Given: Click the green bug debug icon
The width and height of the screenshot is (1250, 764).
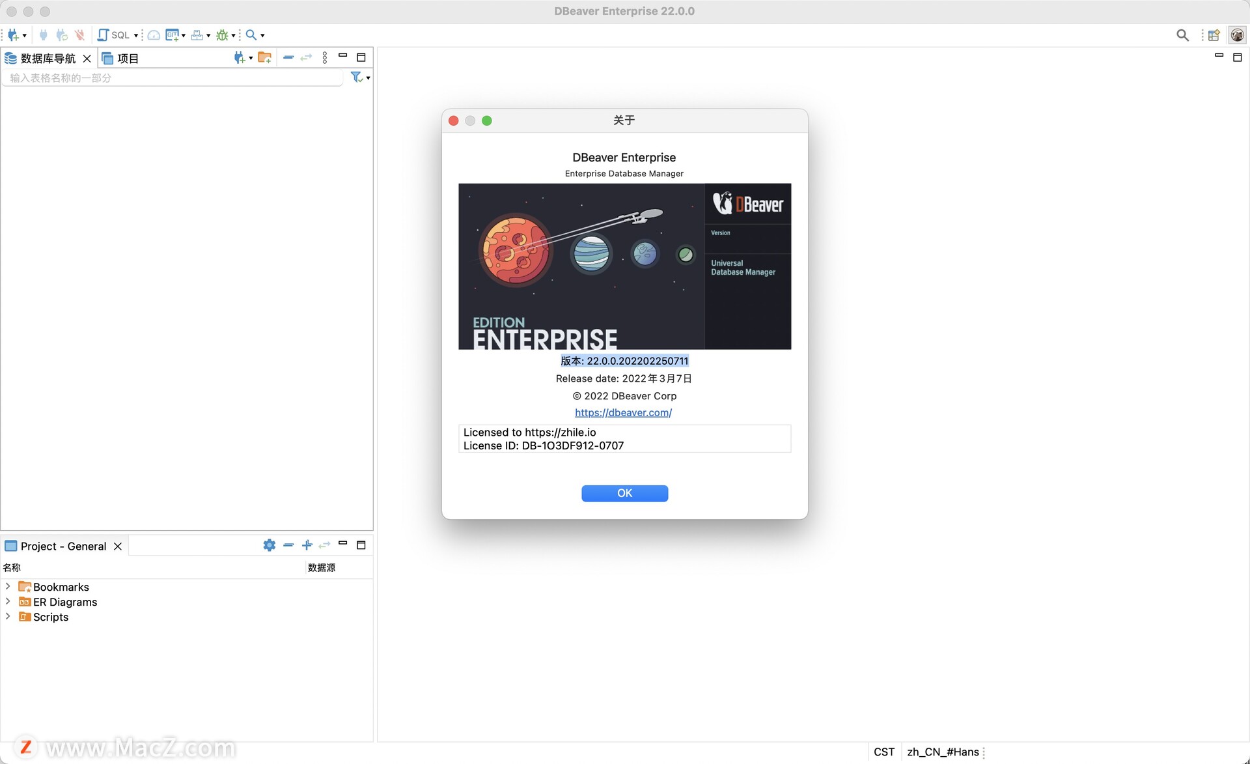Looking at the screenshot, I should coord(222,35).
